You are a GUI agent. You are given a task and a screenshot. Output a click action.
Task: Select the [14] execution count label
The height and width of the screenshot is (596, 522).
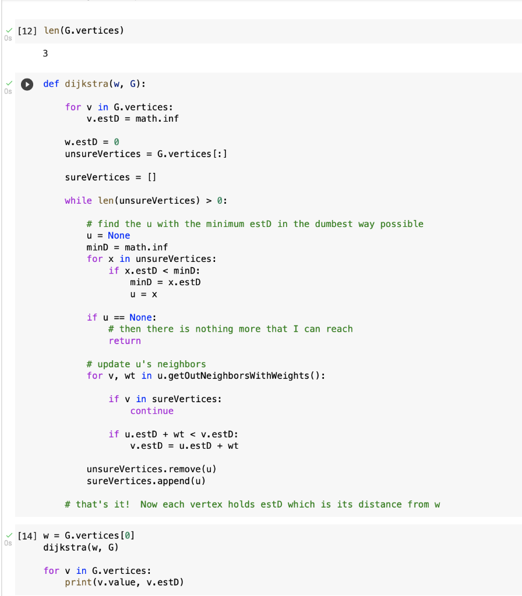tap(27, 536)
